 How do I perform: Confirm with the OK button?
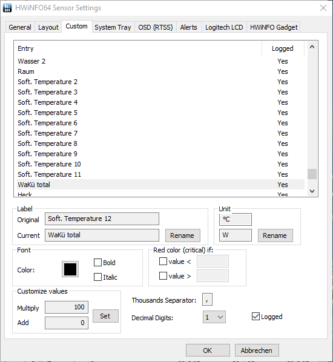click(x=208, y=350)
